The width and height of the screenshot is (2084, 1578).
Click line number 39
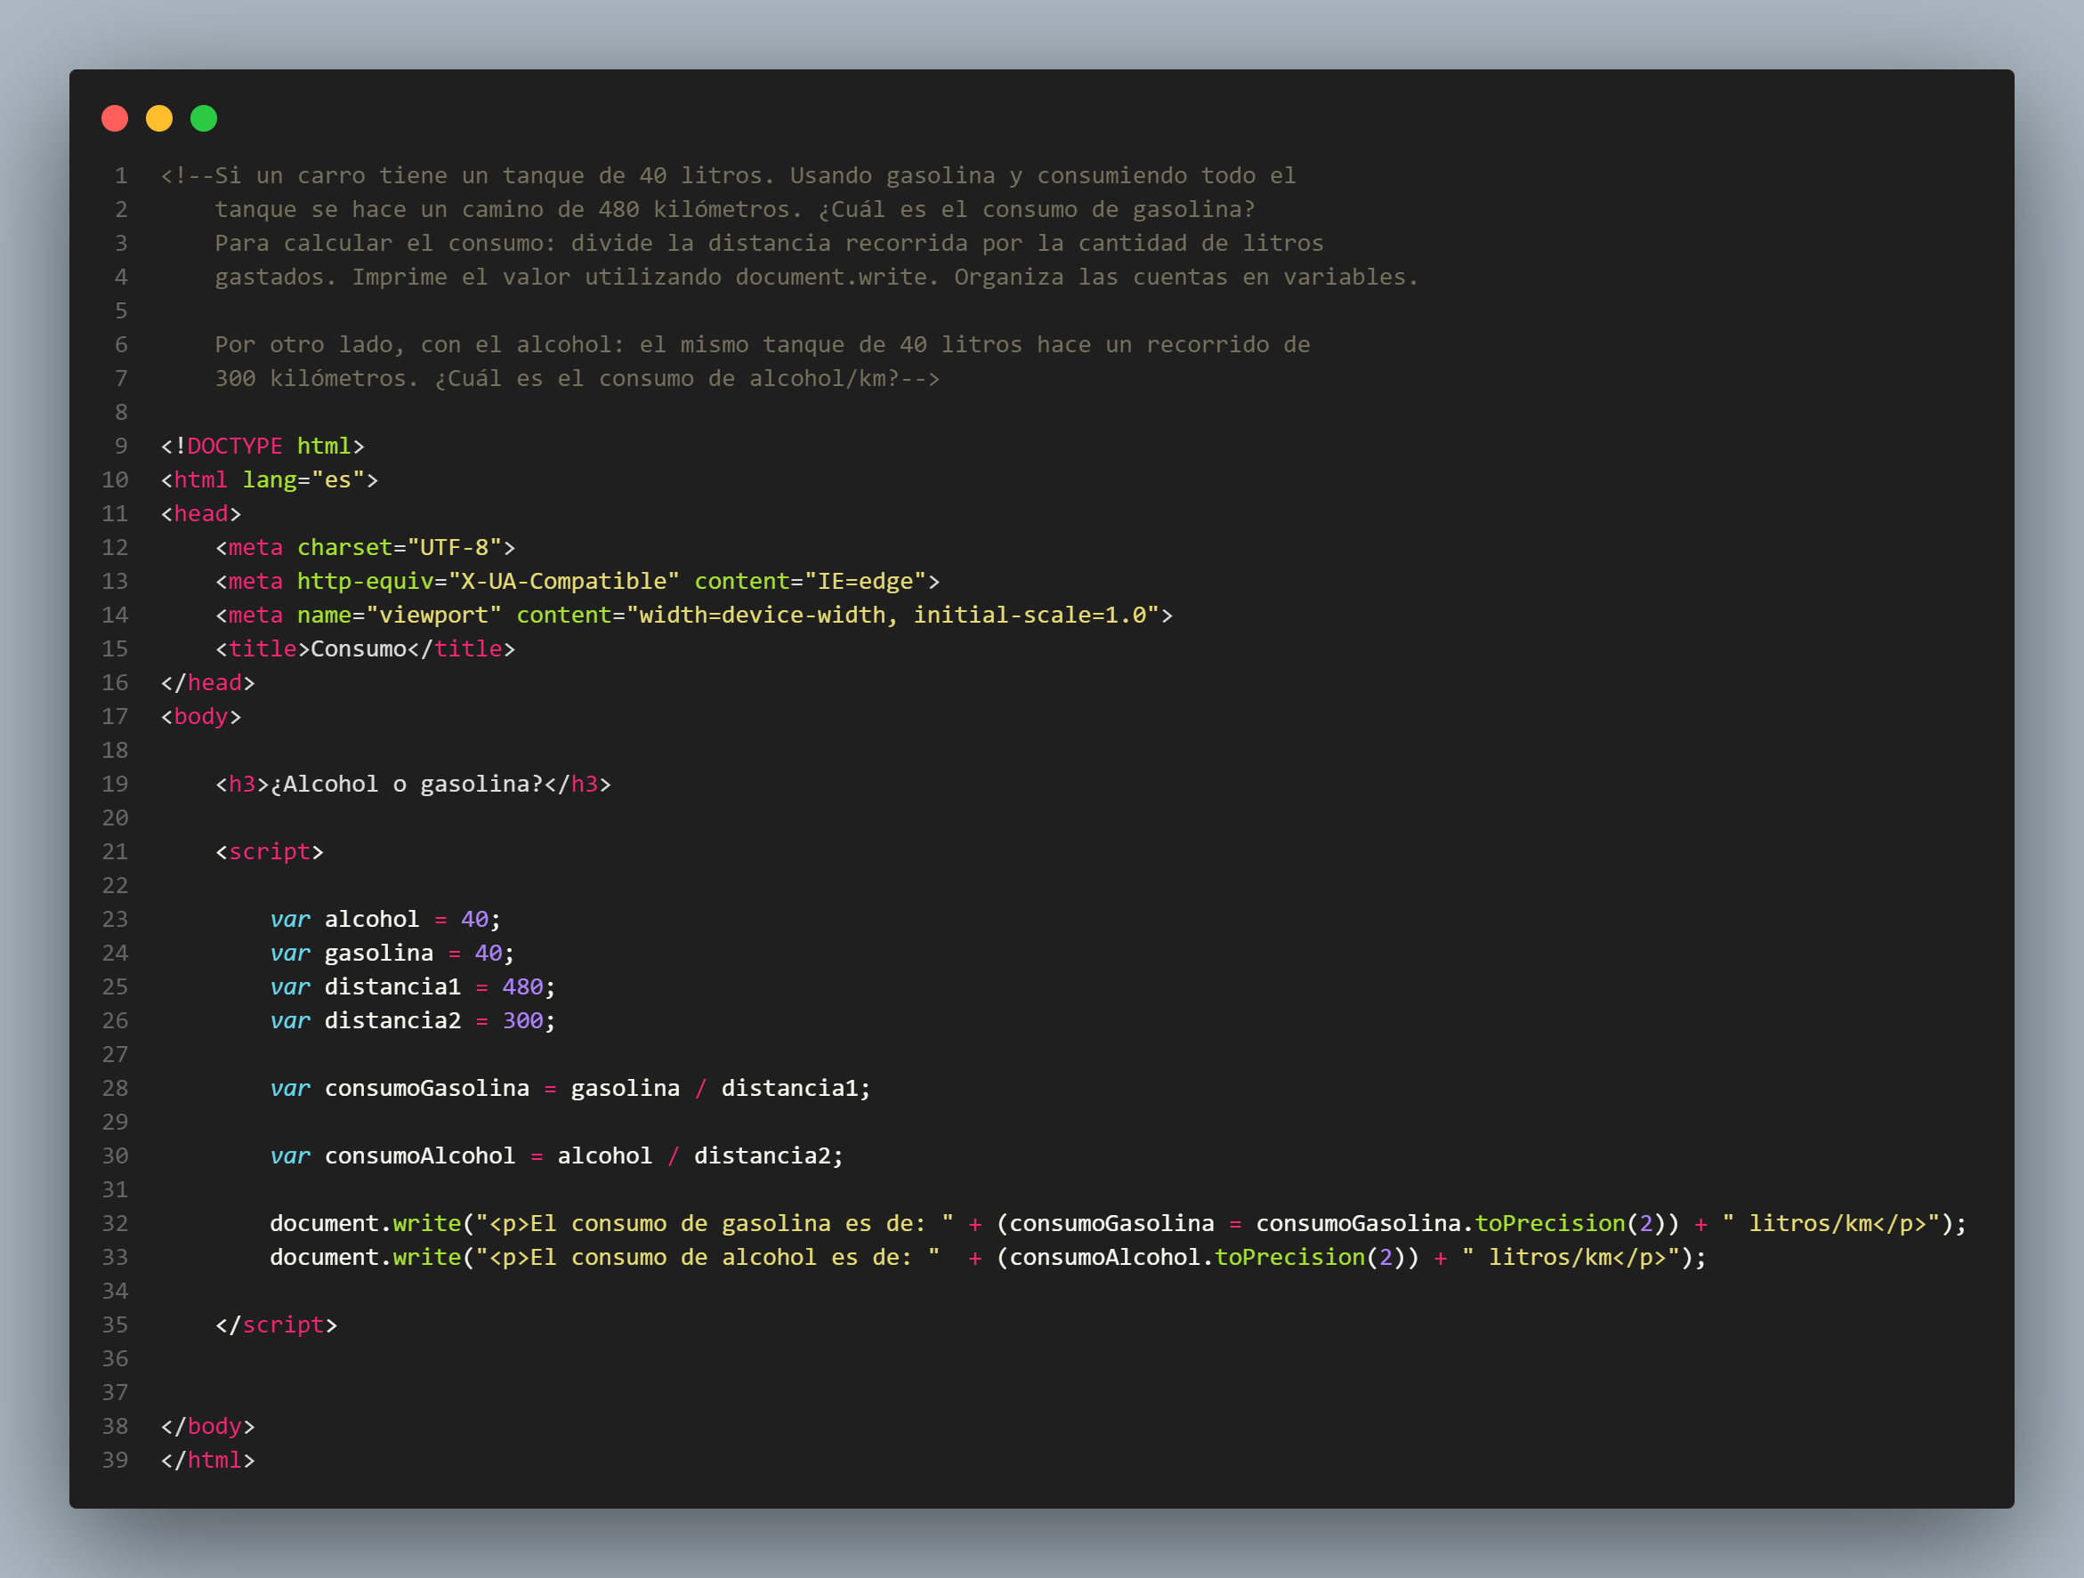point(115,1461)
